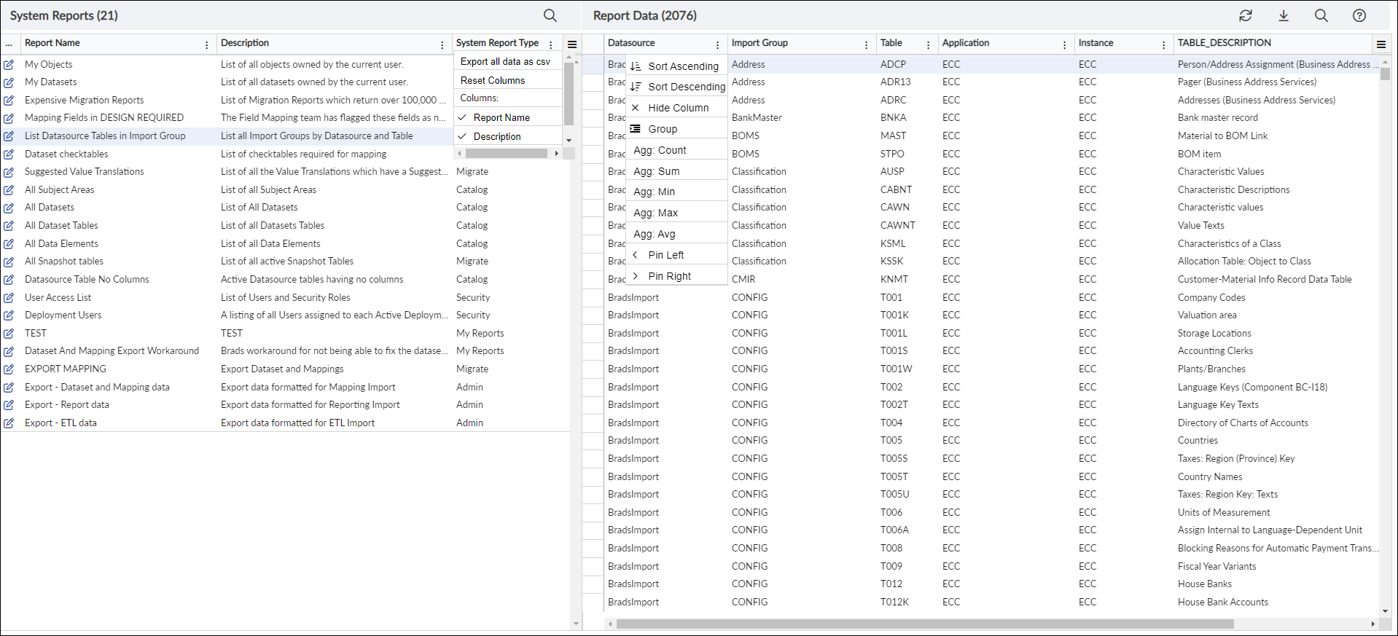This screenshot has height=636, width=1398.
Task: Edit the My Objects report
Action: [x=9, y=64]
